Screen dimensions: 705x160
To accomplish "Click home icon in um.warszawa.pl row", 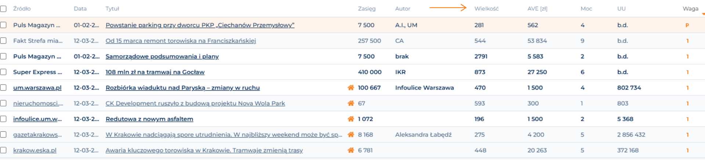I will [351, 88].
